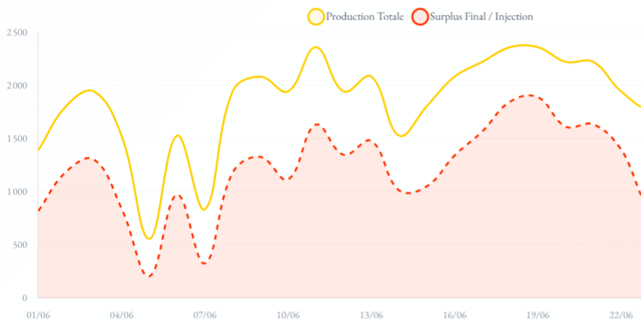The image size is (641, 326).
Task: Click the 19/06 date label
Action: 538,315
